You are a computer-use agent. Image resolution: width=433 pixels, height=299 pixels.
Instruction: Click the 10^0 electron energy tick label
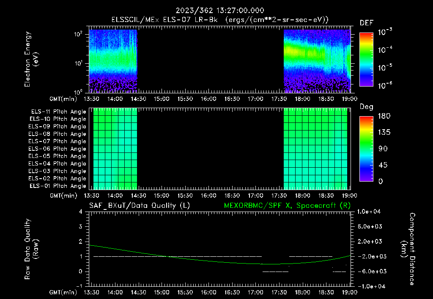pyautogui.click(x=78, y=92)
